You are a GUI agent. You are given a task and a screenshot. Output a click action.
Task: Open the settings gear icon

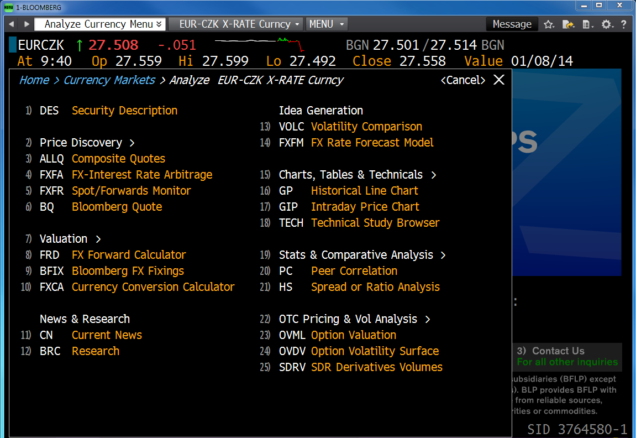pyautogui.click(x=607, y=24)
